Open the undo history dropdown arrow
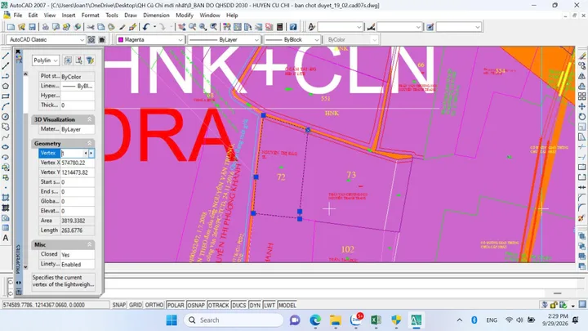The height and width of the screenshot is (331, 588). (x=154, y=27)
